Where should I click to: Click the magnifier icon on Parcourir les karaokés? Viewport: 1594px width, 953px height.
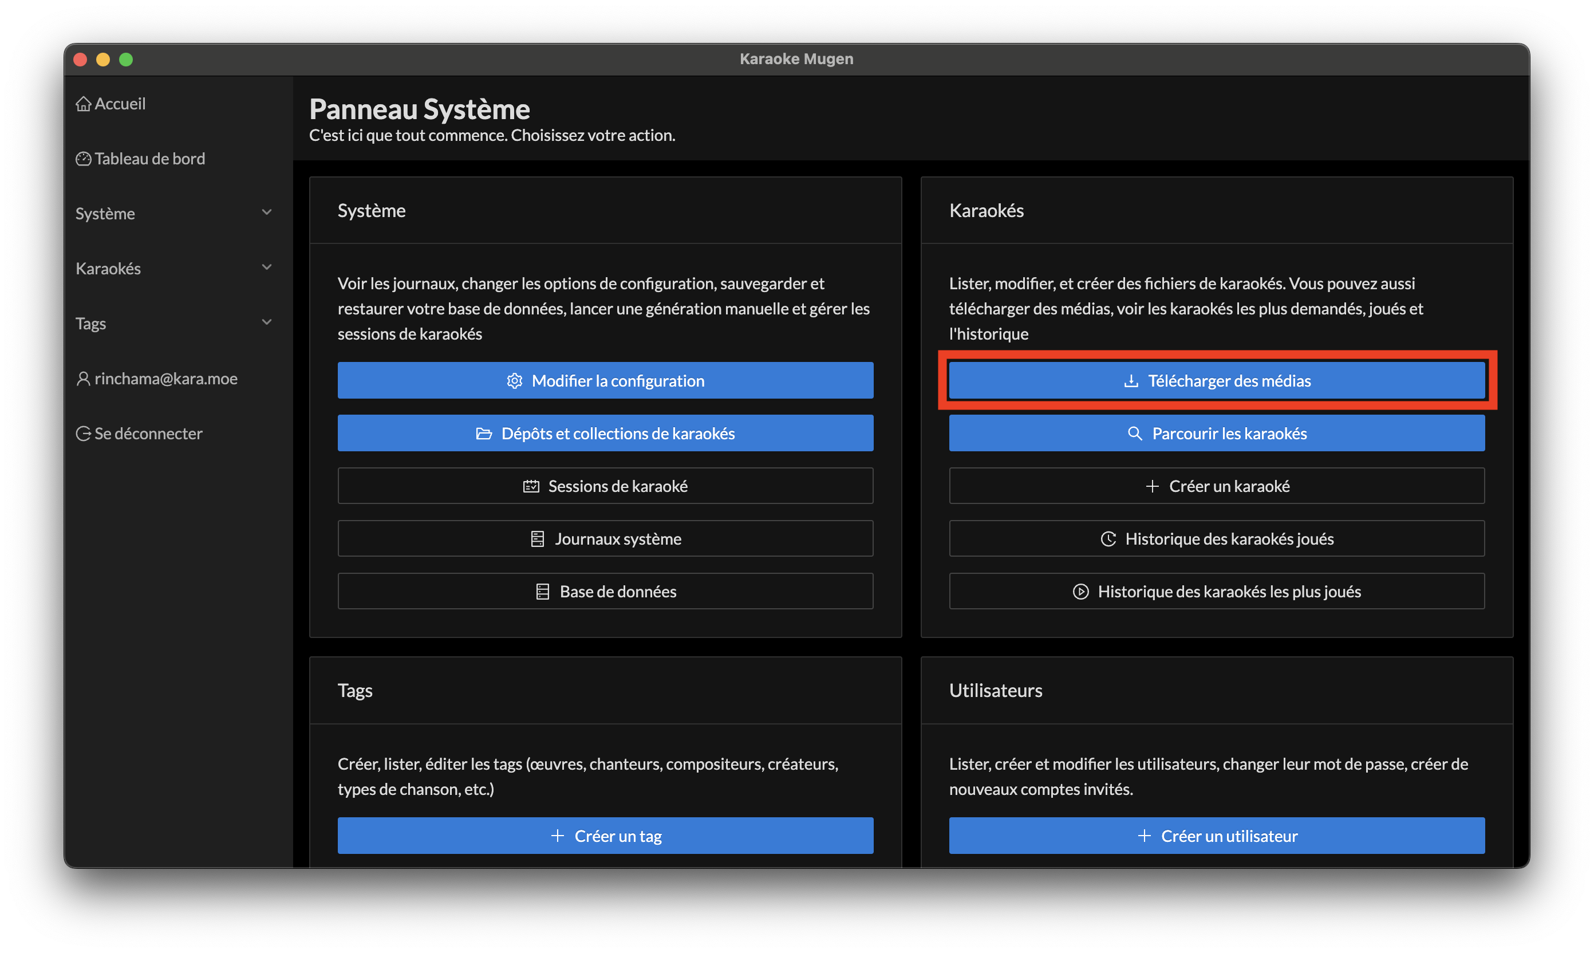coord(1134,434)
